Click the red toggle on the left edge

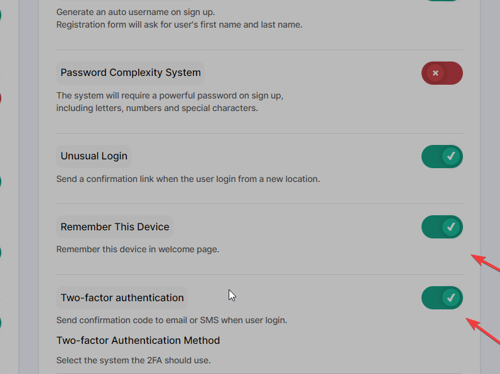coord(1,98)
